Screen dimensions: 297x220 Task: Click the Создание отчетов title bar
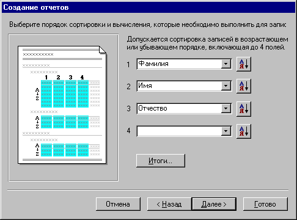pyautogui.click(x=148, y=7)
